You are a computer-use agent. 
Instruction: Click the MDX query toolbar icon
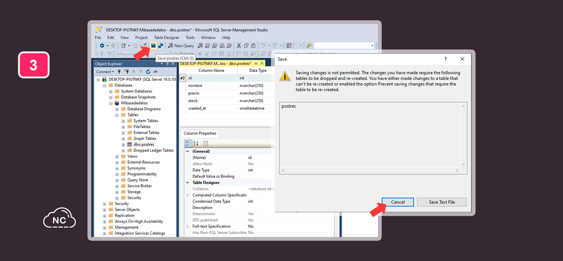(208, 45)
